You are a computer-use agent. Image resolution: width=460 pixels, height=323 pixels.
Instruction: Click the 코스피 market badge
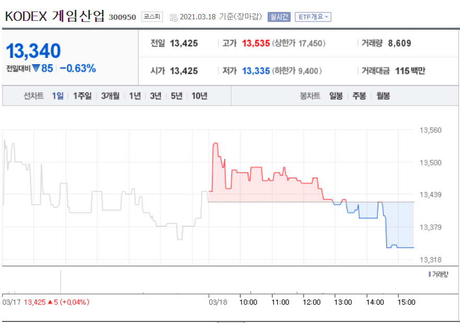[151, 16]
